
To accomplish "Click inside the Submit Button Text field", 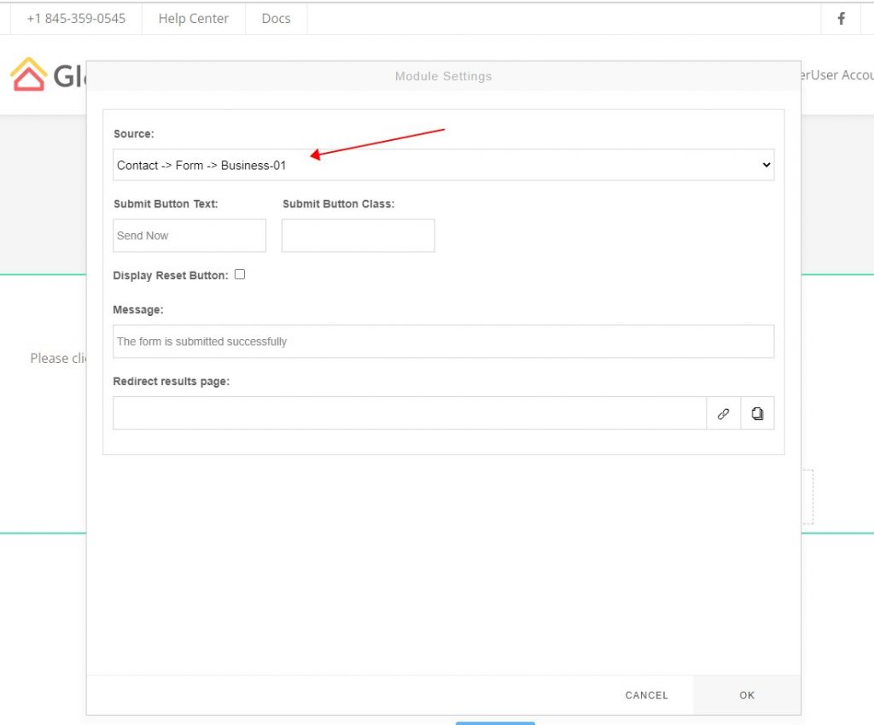I will coord(189,235).
